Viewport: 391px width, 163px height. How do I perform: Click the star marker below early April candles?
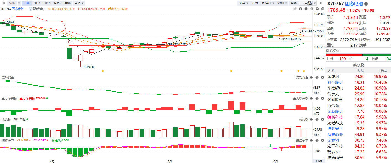pos(103,71)
